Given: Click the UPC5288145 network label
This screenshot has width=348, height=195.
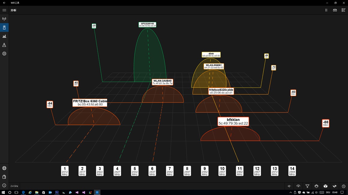Looking at the screenshot, I should point(147,25).
